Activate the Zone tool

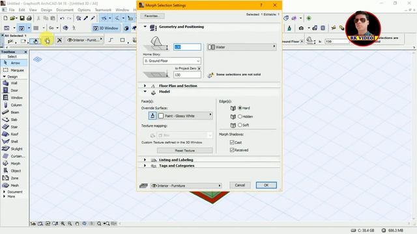click(14, 178)
